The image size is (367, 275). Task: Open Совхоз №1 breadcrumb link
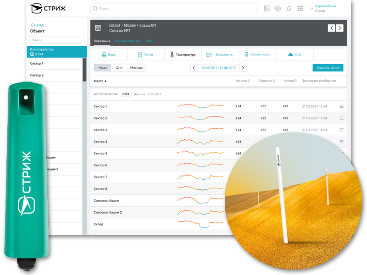[x=148, y=25]
